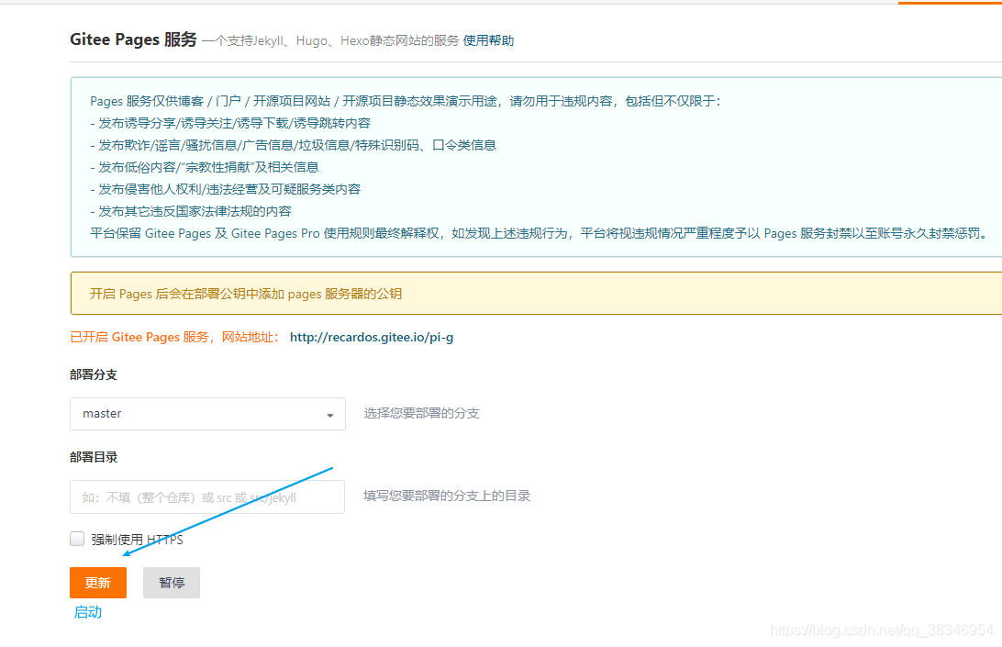Click the line starting "Pages 服务仅供博客"

[406, 101]
